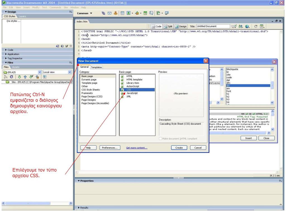Click the Email Link icon in Insert bar

(109, 13)
